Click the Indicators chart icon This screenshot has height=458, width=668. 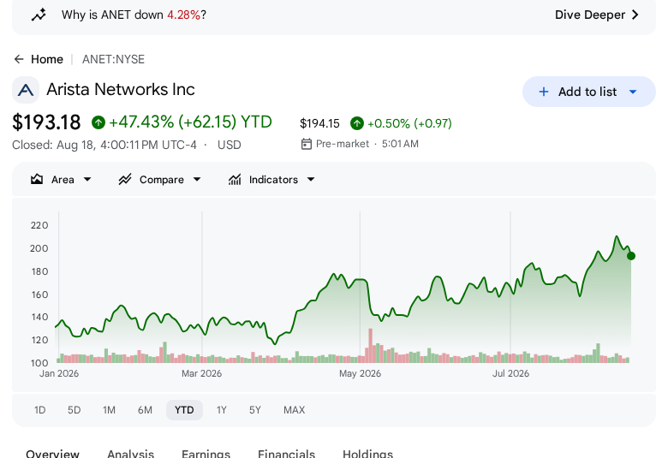235,180
